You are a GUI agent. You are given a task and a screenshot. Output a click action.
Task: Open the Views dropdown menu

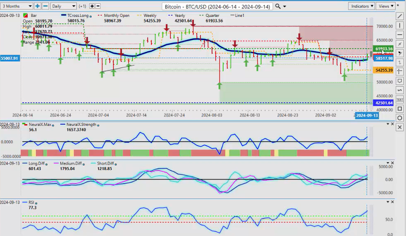[x=385, y=6]
